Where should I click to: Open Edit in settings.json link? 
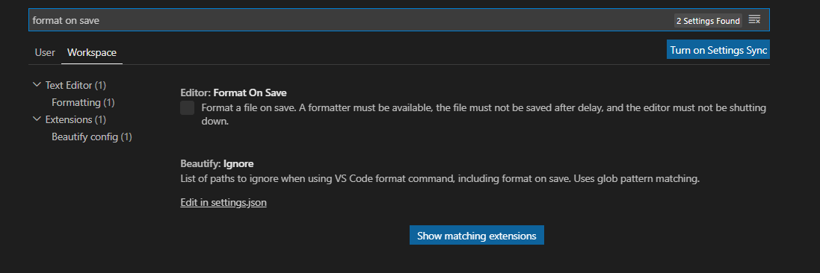click(224, 203)
